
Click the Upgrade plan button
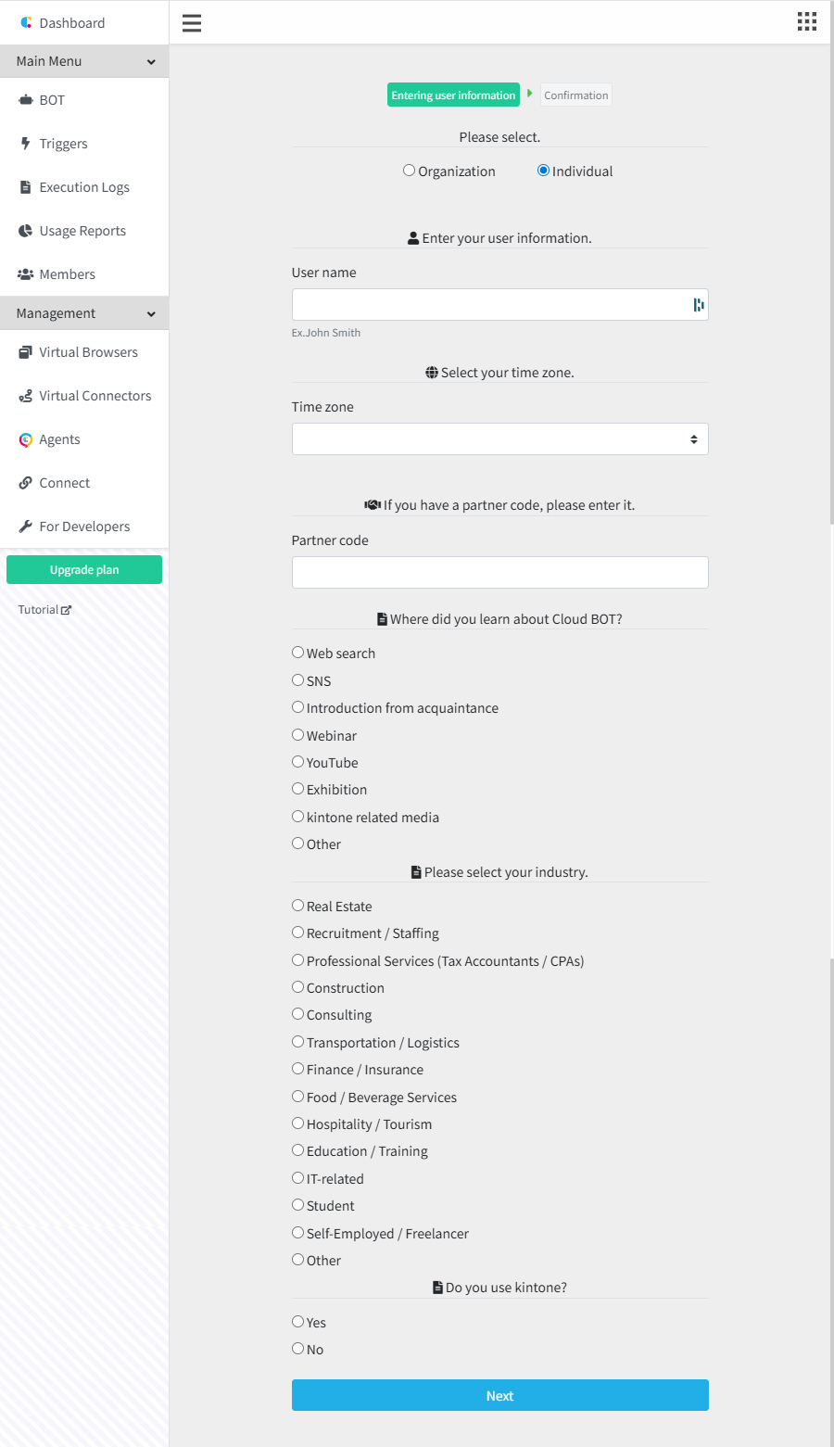pos(84,570)
